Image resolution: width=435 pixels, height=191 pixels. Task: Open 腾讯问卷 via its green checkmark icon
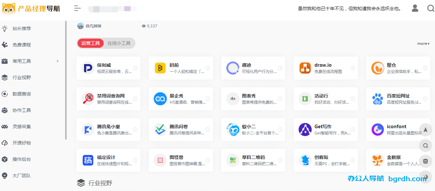pyautogui.click(x=160, y=129)
